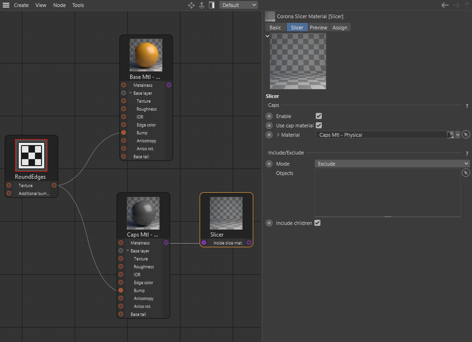Select the RoundEdges node checker thumbnail
Viewport: 472px width, 342px height.
pyautogui.click(x=31, y=155)
